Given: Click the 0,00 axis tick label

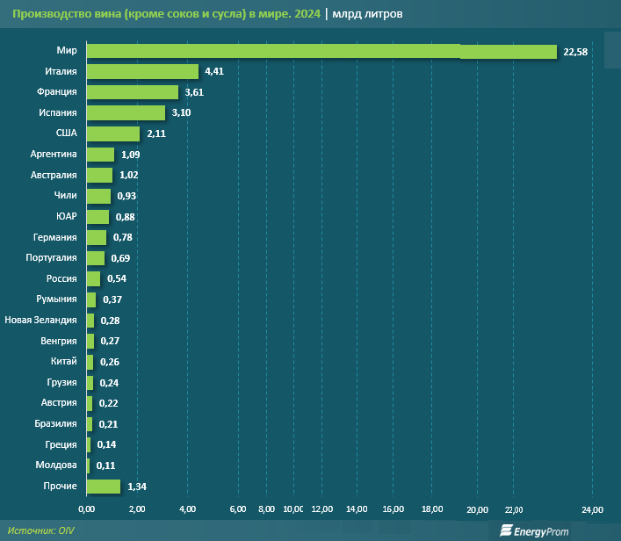Looking at the screenshot, I should (86, 510).
